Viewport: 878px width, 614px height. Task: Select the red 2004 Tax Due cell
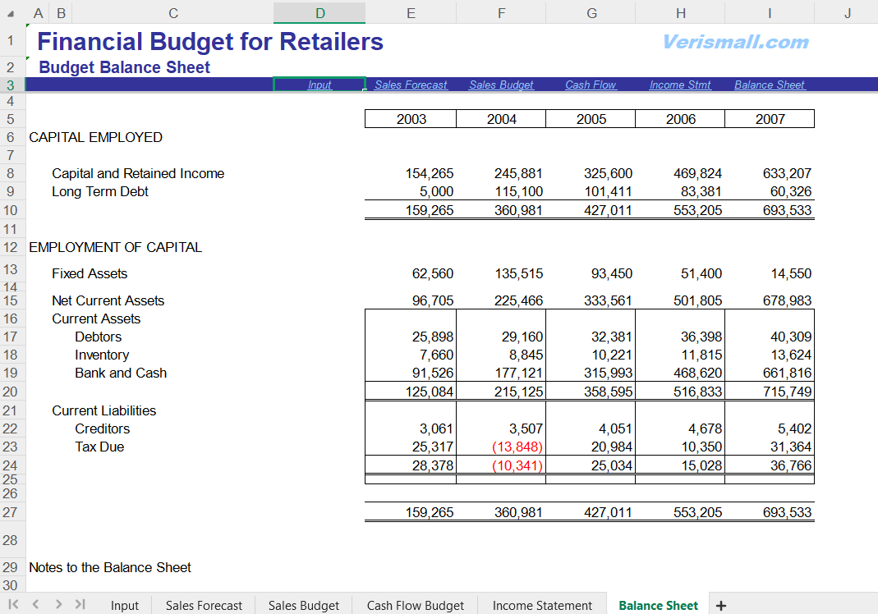pos(517,447)
